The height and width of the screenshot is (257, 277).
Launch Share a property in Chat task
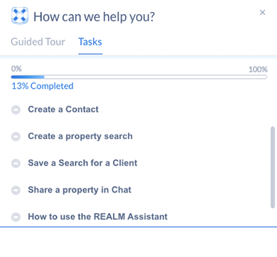coord(80,190)
